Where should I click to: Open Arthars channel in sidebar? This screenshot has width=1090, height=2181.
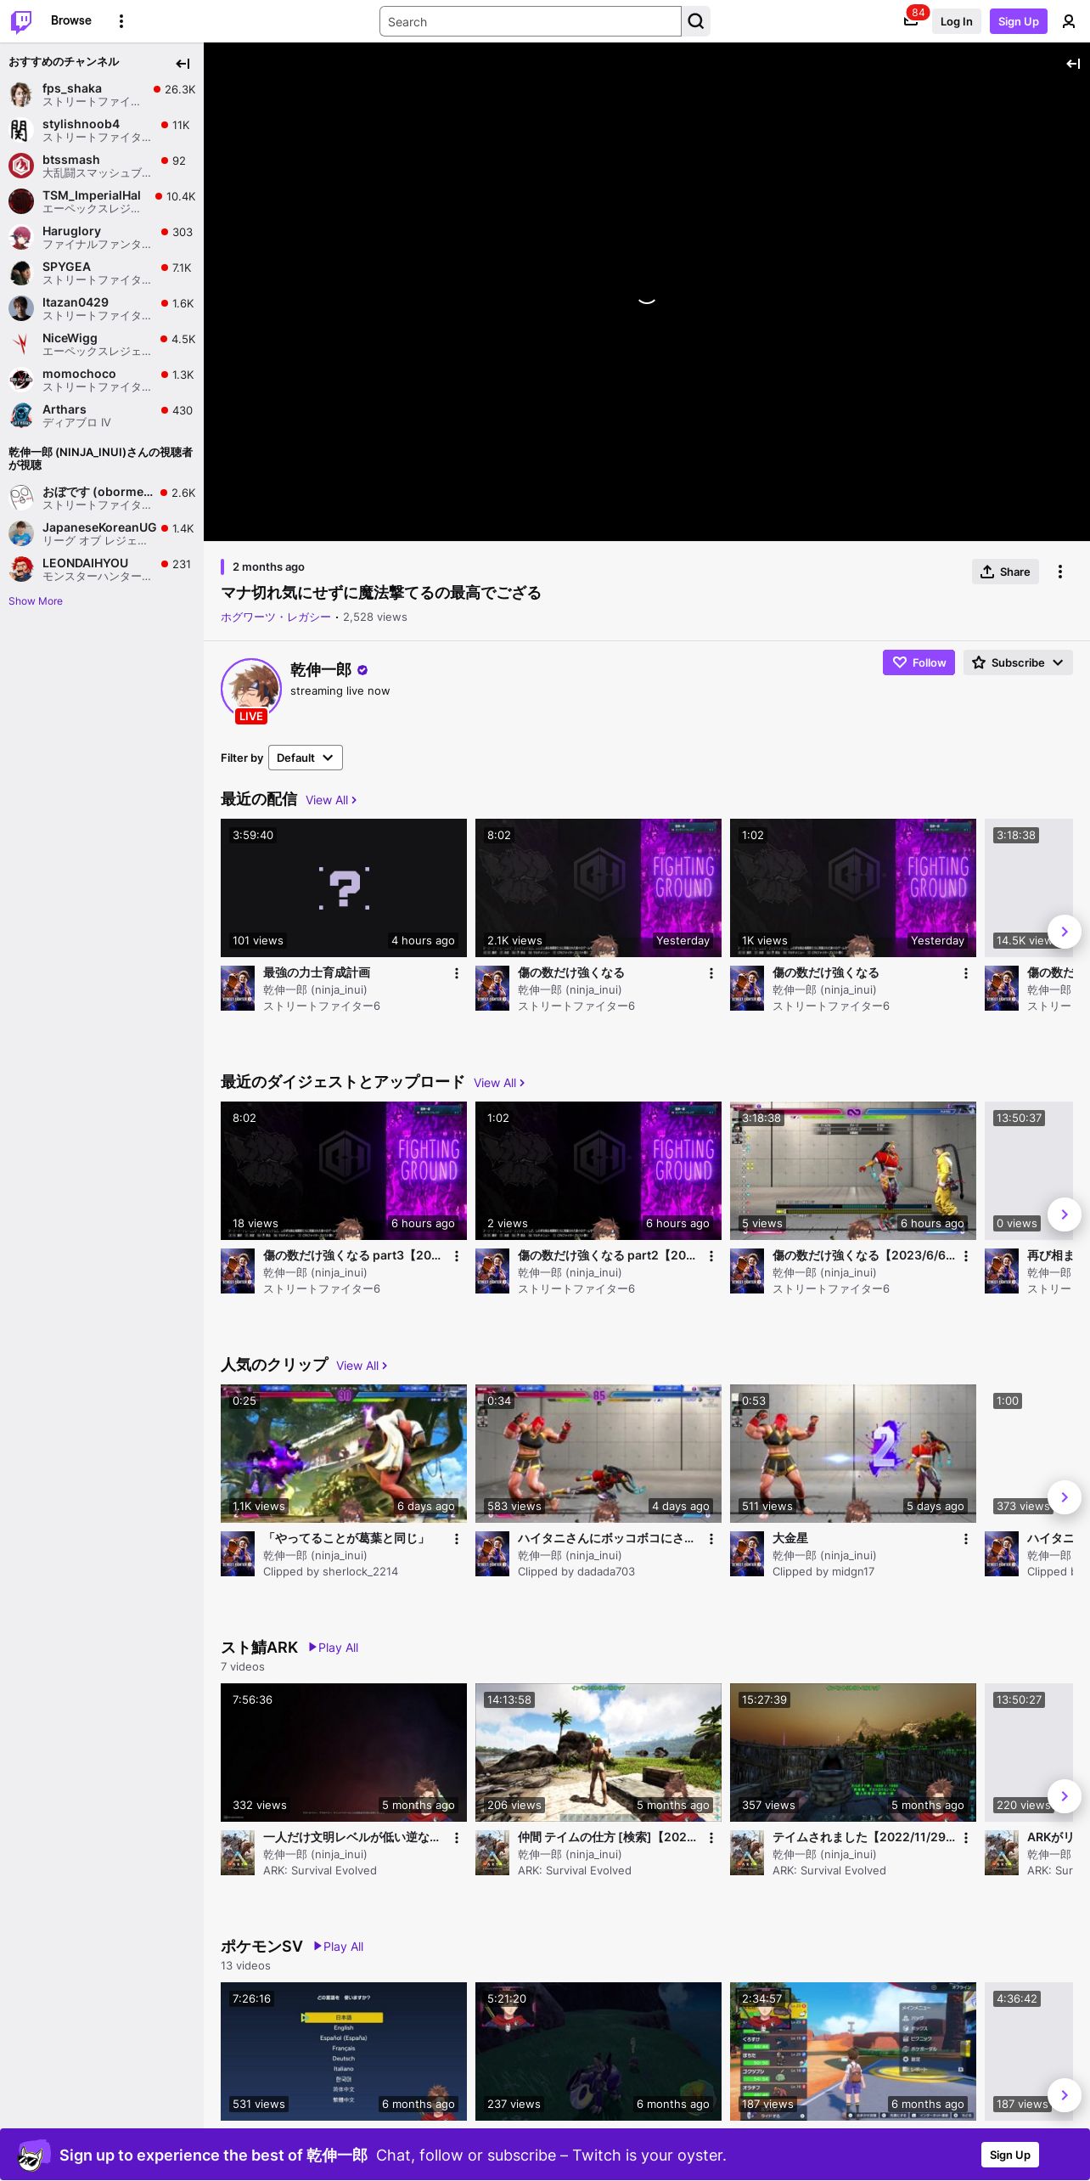102,415
